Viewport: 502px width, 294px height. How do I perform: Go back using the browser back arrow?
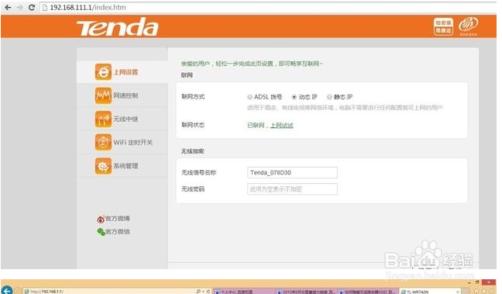[x=8, y=7]
